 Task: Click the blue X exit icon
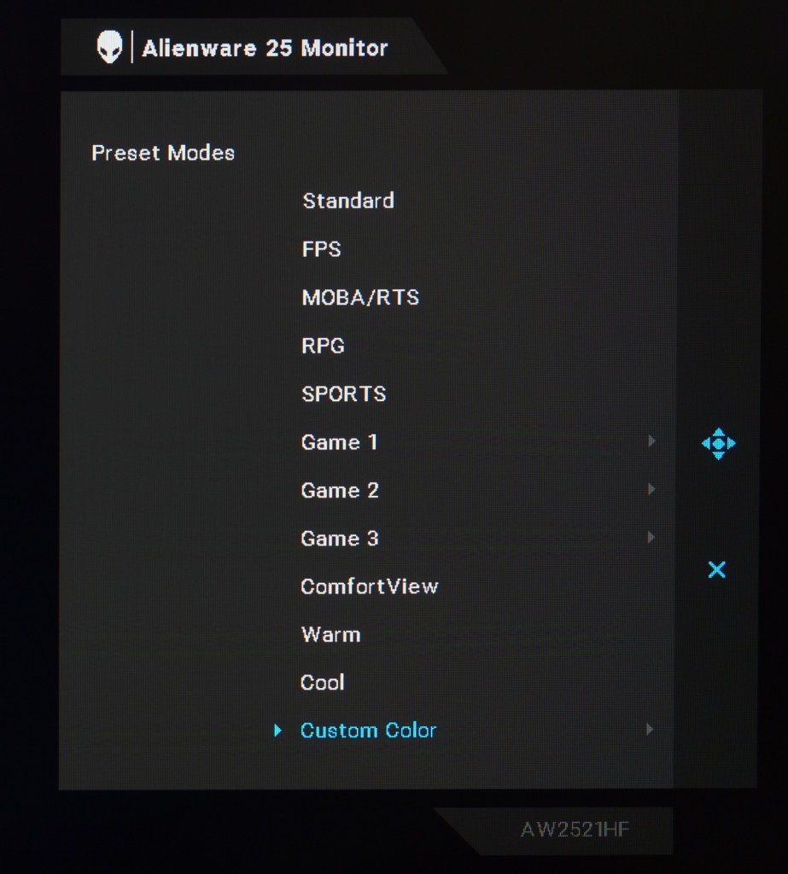coord(717,570)
